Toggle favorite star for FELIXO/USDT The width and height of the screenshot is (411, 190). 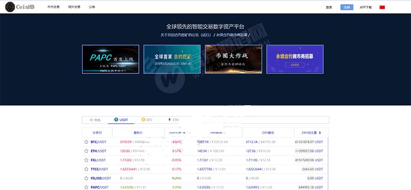(86, 178)
